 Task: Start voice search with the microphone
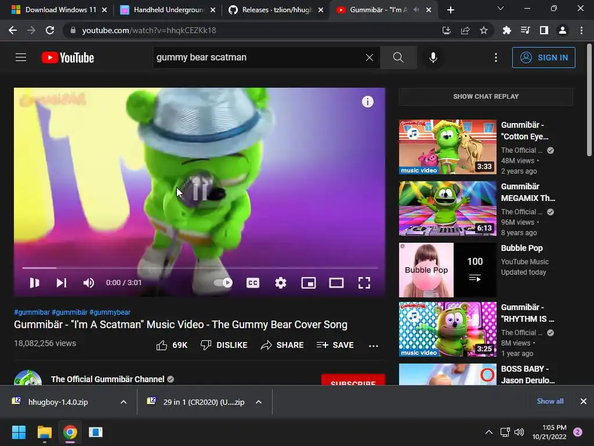tap(433, 57)
